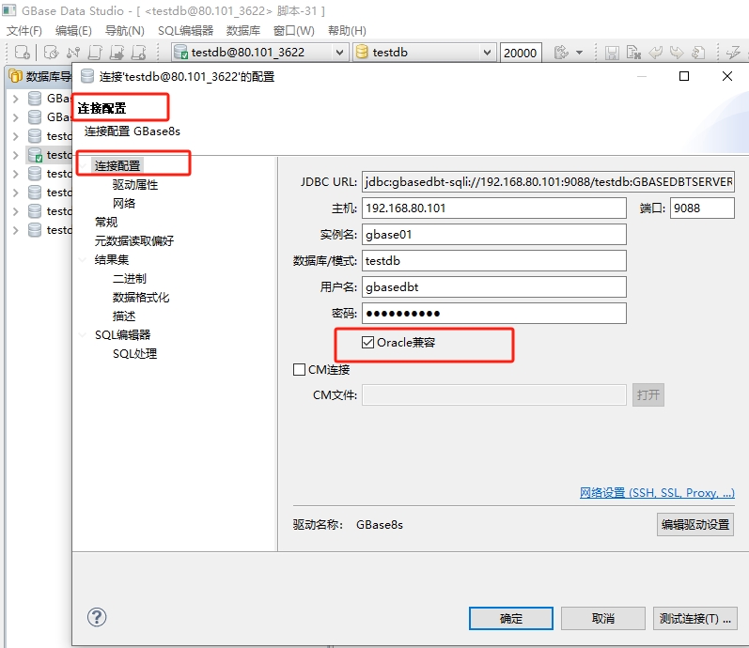749x648 pixels.
Task: Click the 编辑驱动设置 button
Action: pyautogui.click(x=695, y=524)
